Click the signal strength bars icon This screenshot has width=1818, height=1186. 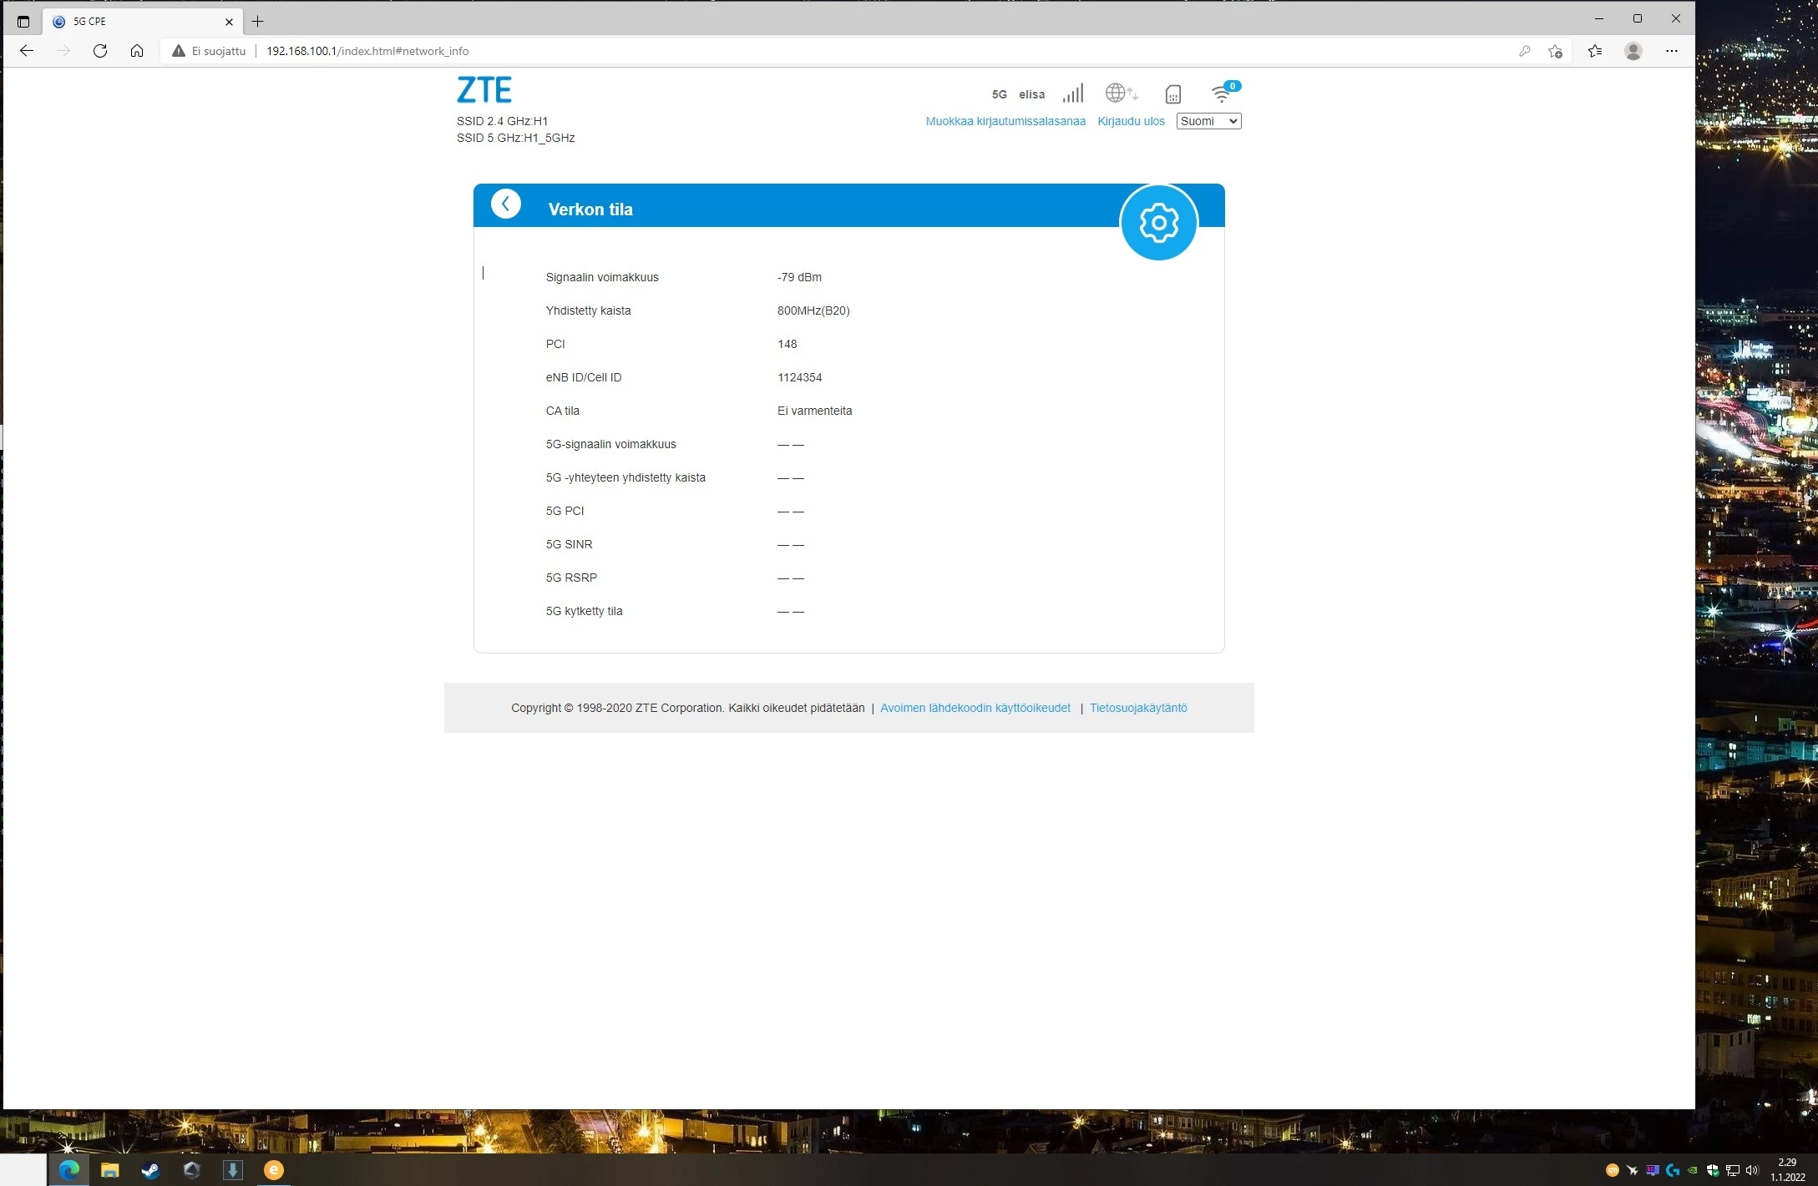[1073, 93]
